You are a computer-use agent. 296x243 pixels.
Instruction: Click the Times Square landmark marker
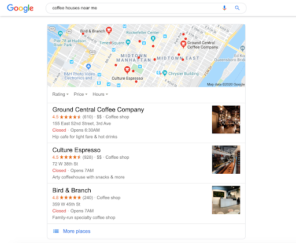[128, 42]
